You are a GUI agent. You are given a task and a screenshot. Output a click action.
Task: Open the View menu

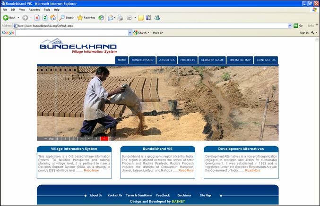[x=22, y=9]
